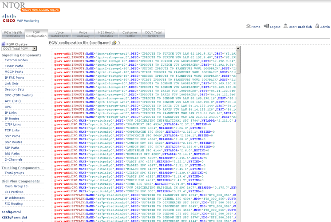The width and height of the screenshot is (331, 222).
Task: Open the Customer Traffic tab
Action: click(x=130, y=34)
